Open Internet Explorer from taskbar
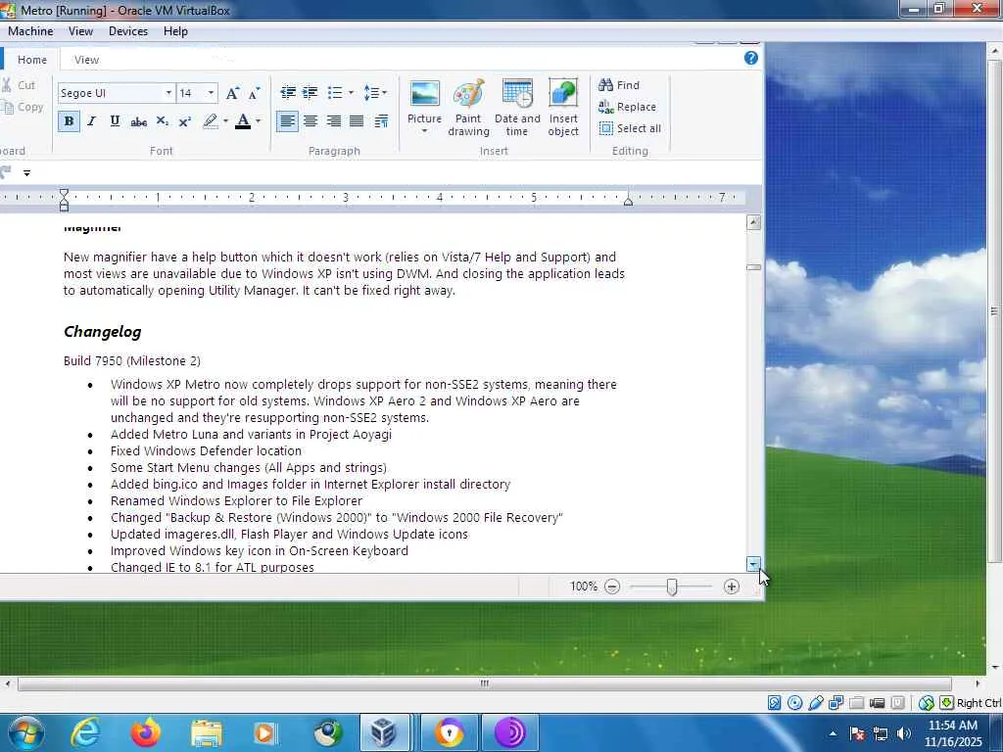 point(84,732)
